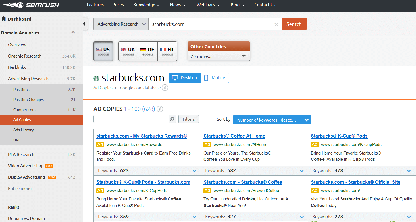
Task: Switch to Desktop view
Action: [x=185, y=78]
